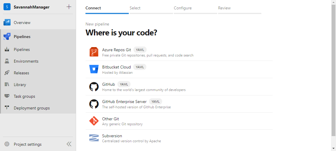
Task: Click the SavannahManager project avatar icon
Action: [7, 7]
